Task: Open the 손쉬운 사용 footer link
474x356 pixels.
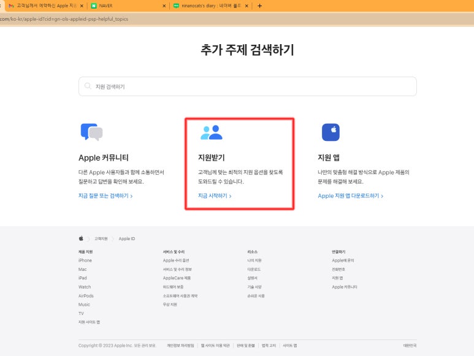Action: point(256,295)
